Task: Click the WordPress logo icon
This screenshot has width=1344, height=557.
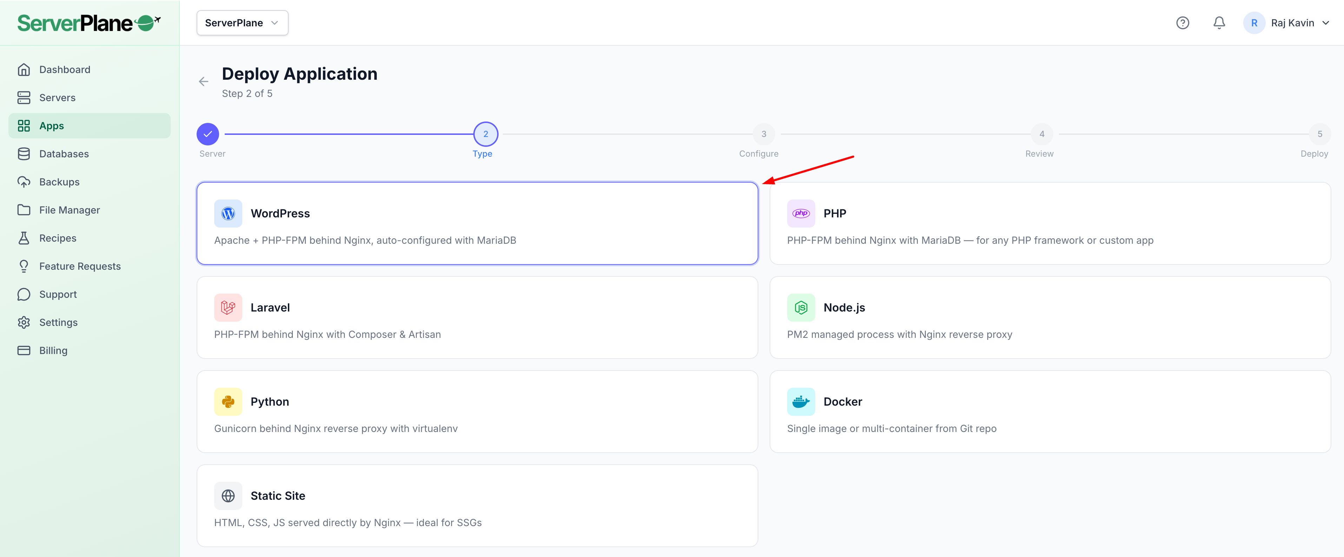Action: (228, 214)
